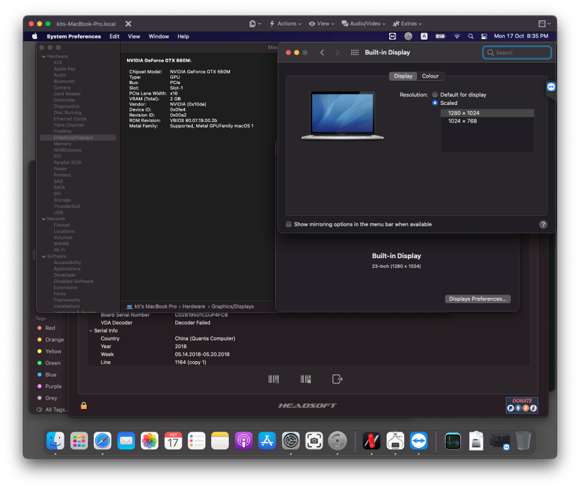Select Applications under Software
This screenshot has width=580, height=489.
tap(67, 269)
